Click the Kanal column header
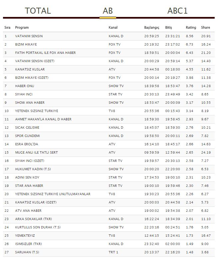Viewport: 218px width, 258px height. [113, 28]
